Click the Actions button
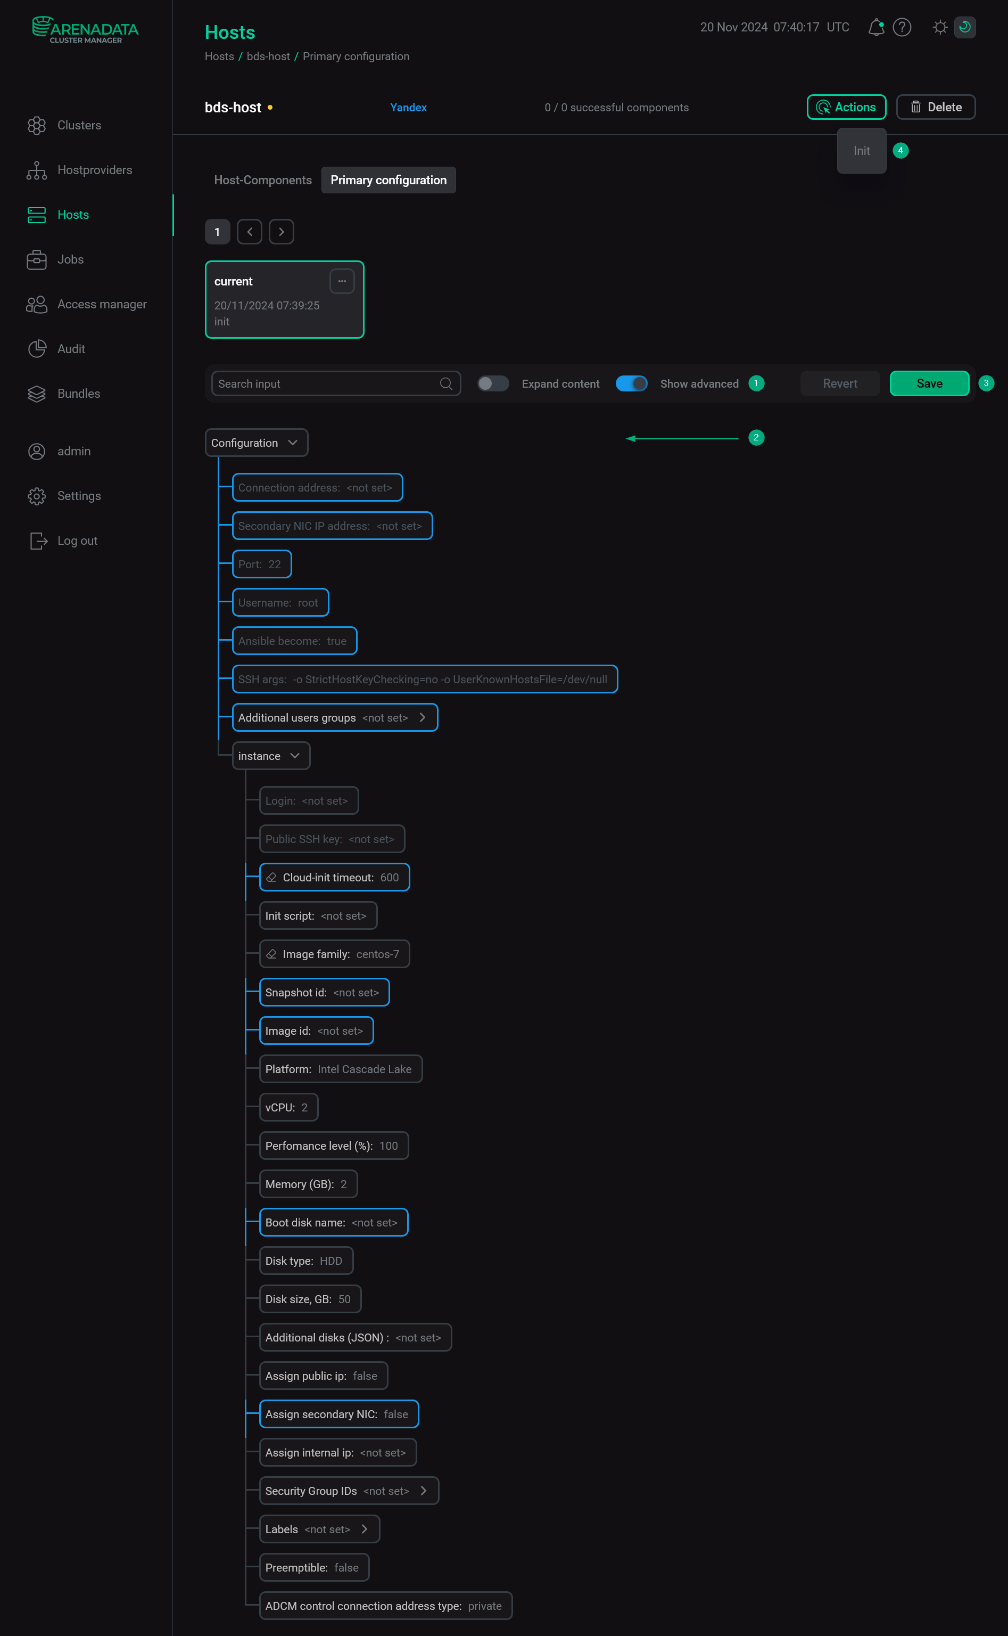Screen dimensions: 1008x1636 (846, 108)
